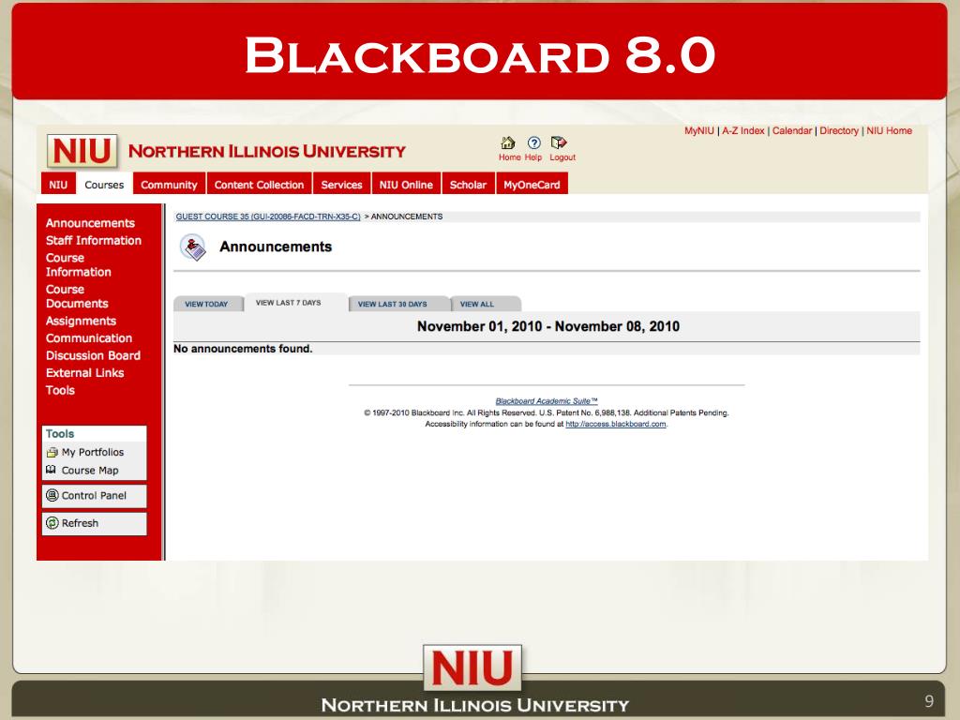Click the Control Panel icon

(52, 495)
